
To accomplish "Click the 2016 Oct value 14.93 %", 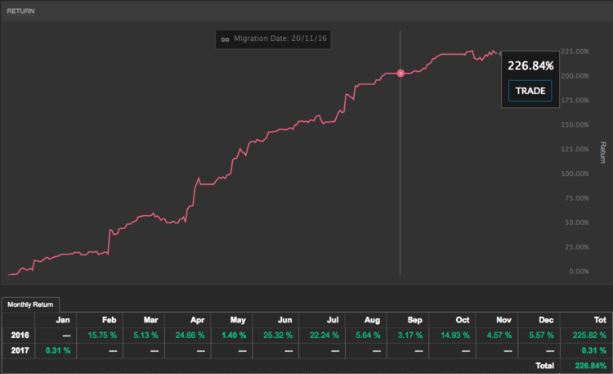I will [x=455, y=336].
